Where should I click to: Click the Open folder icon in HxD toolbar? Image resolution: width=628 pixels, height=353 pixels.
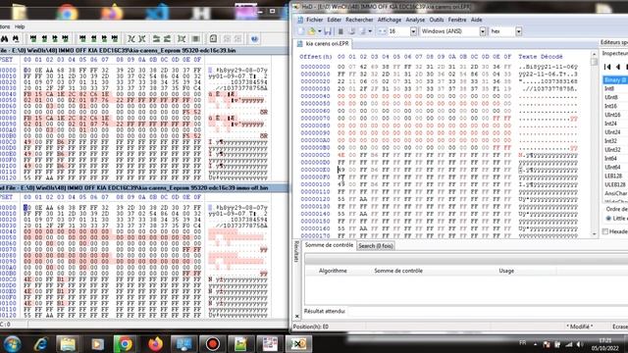tap(312, 31)
